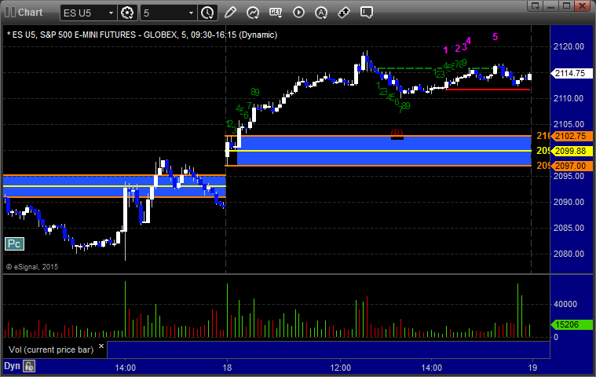596x377 pixels.
Task: Click the GET data icon
Action: click(x=276, y=13)
